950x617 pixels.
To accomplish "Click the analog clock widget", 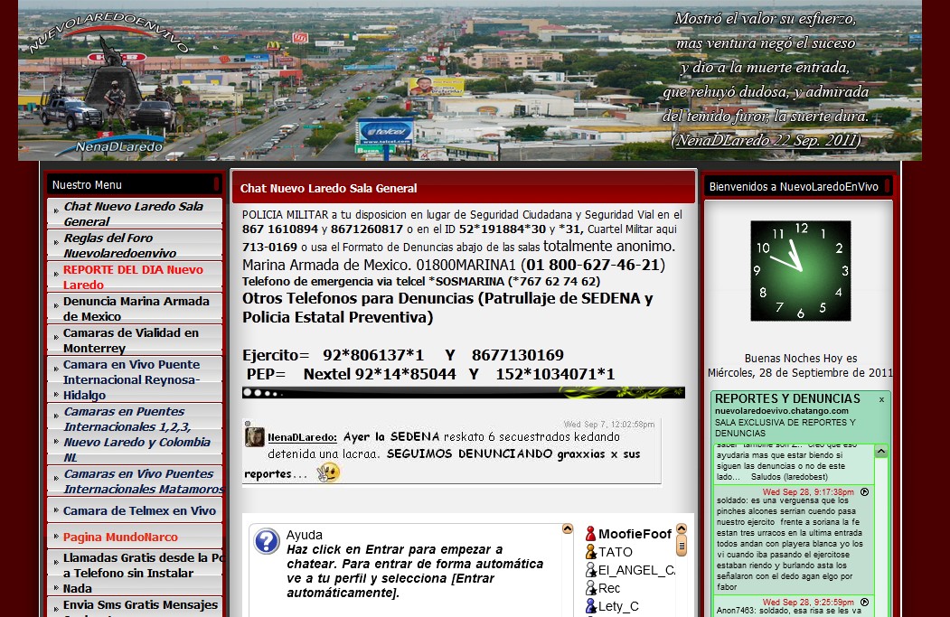I will tap(800, 270).
